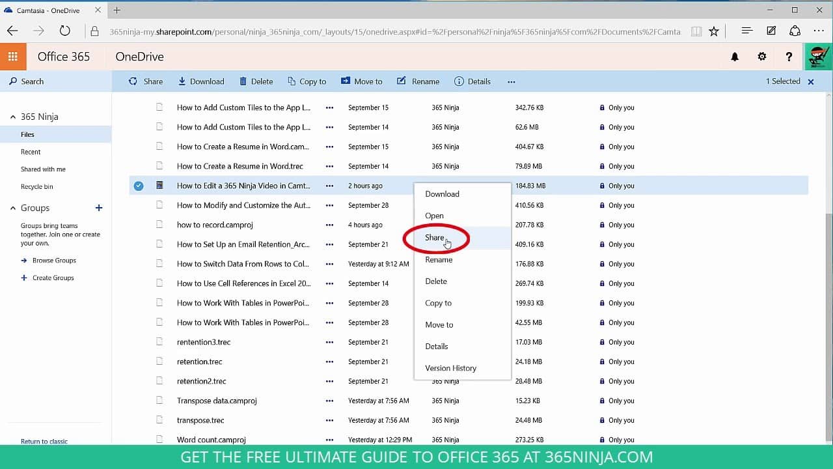Viewport: 833px width, 469px height.
Task: Open ellipsis menu for How to Set Up an Email Retention
Action: (329, 244)
